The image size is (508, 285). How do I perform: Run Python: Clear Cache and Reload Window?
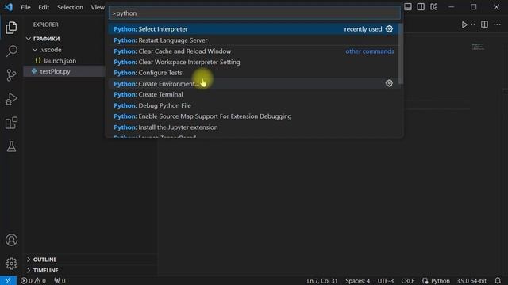pos(254,51)
